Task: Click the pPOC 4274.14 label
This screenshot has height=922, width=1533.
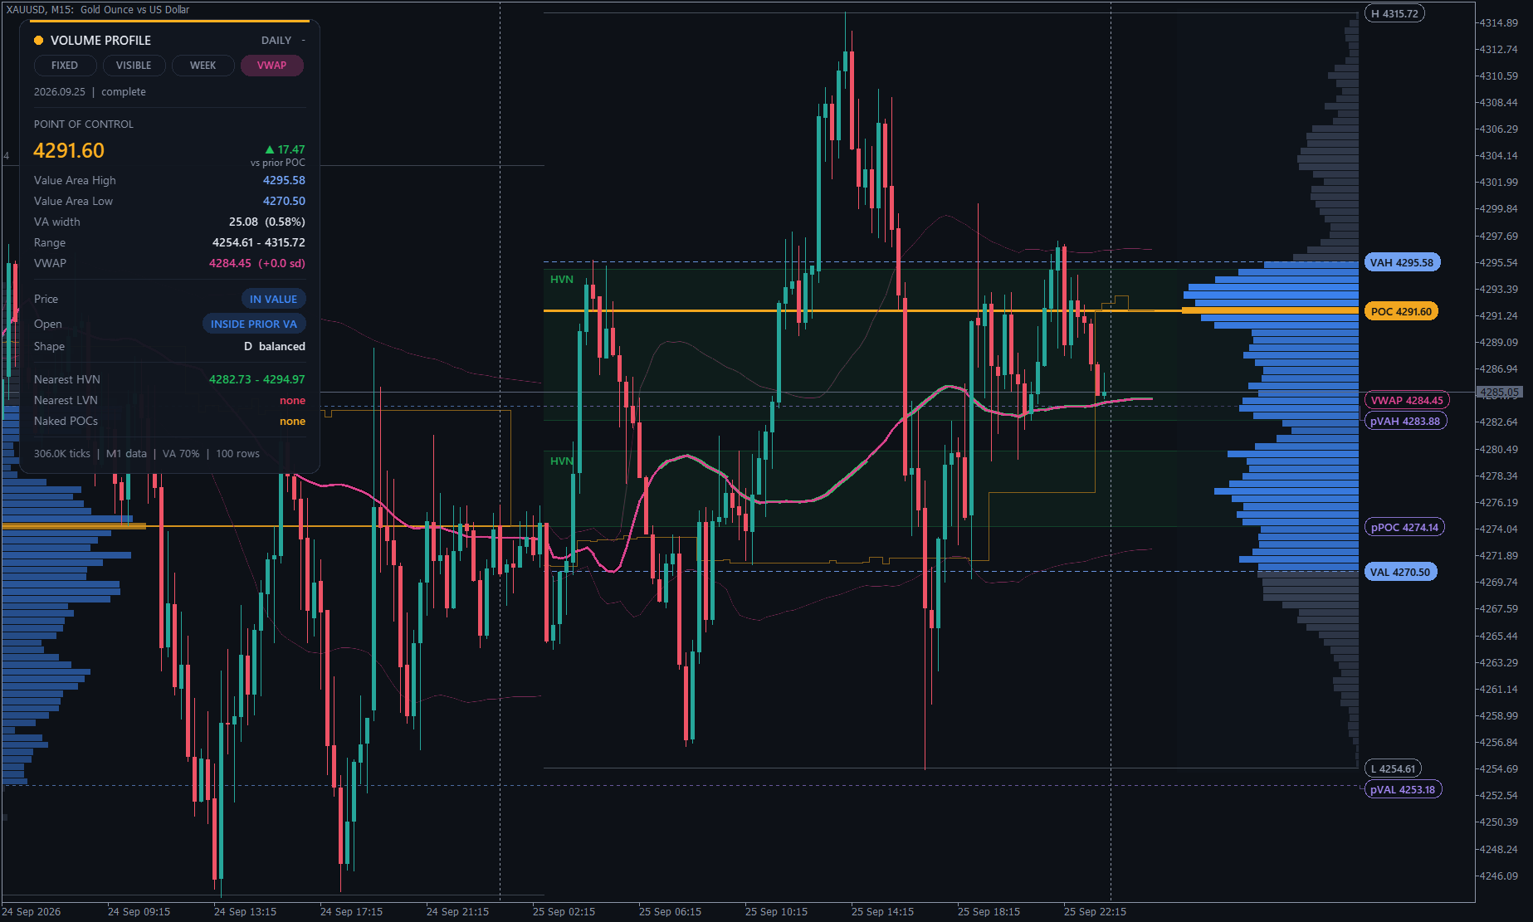Action: 1404,527
